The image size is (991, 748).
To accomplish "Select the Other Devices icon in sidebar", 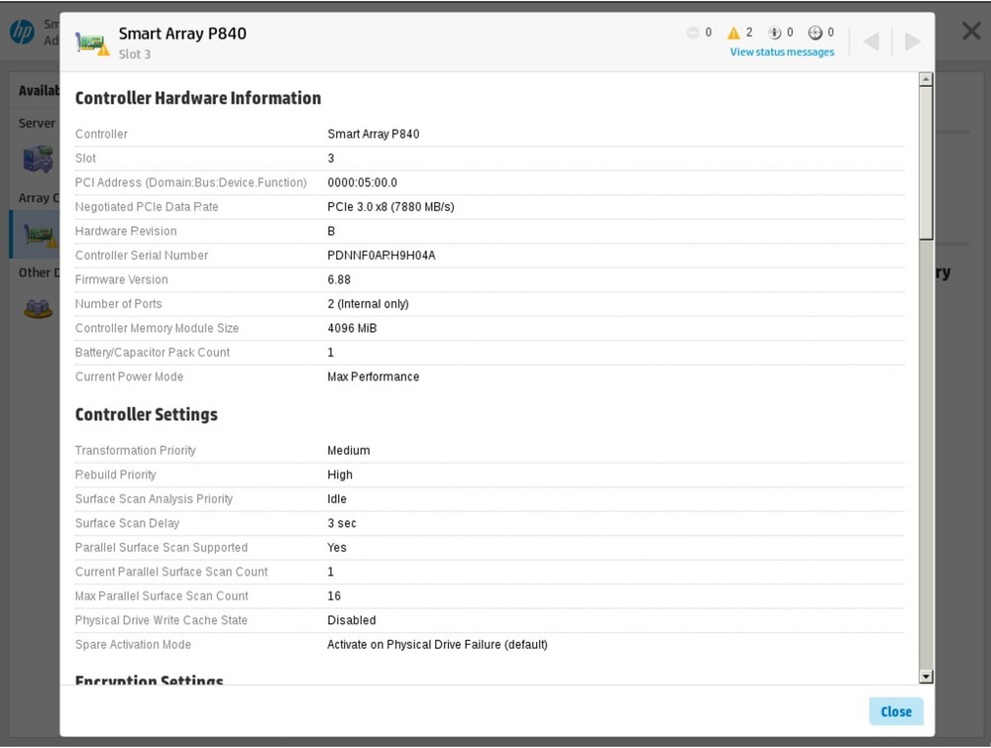I will coord(38,309).
